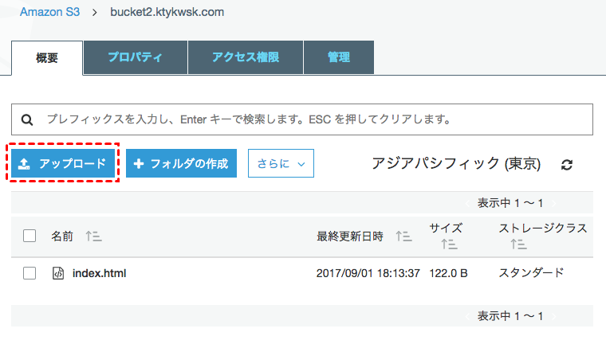Click the 最終更新日時 sort icon
606x344 pixels.
pos(403,236)
